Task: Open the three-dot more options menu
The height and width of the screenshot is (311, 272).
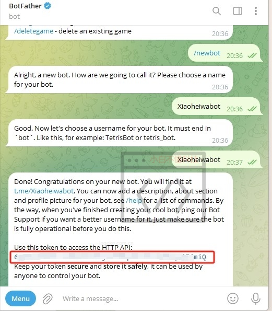Action: click(256, 11)
